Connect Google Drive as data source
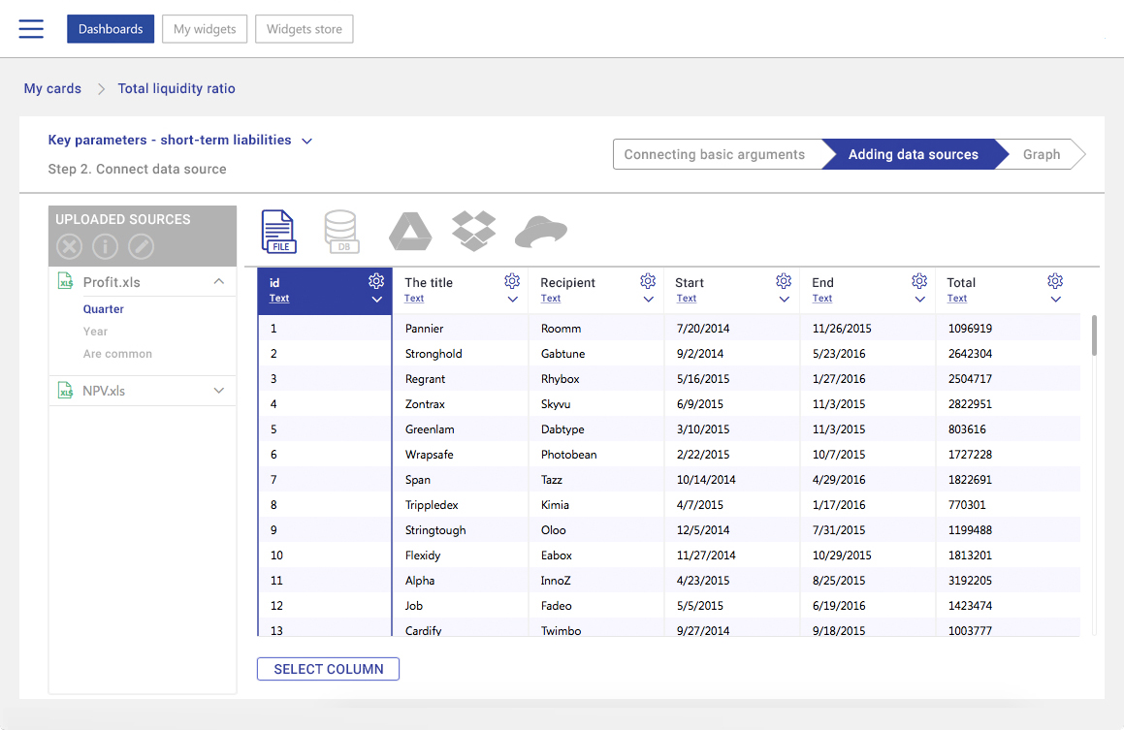Screen dimensions: 1124x730 tap(409, 232)
